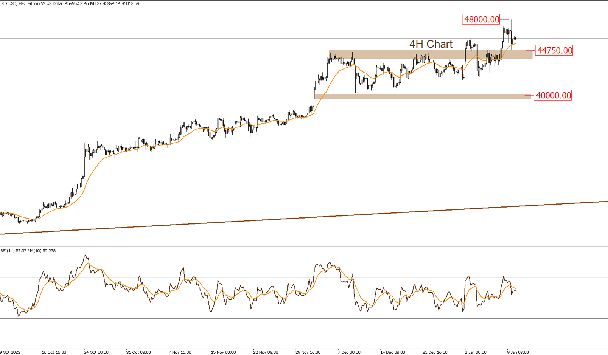Viewport: 608px width, 355px height.
Task: Click the 48000.00 price label
Action: point(481,19)
